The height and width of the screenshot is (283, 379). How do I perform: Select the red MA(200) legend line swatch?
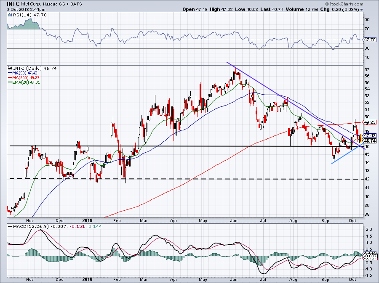[x=10, y=78]
